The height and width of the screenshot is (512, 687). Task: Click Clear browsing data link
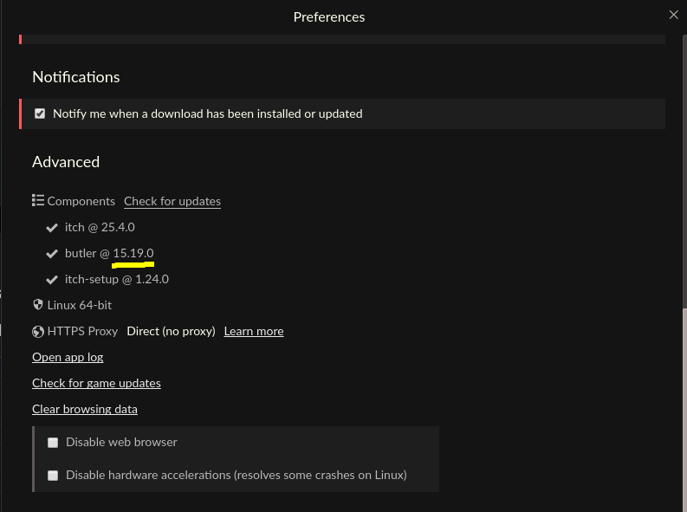(85, 409)
